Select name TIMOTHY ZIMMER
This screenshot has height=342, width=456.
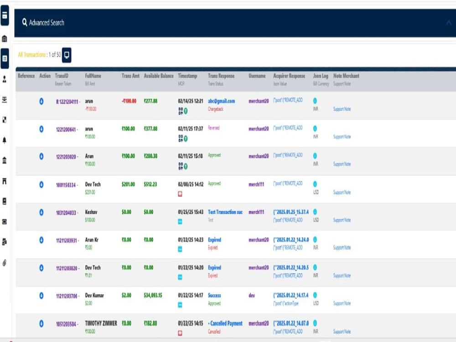[x=101, y=323]
